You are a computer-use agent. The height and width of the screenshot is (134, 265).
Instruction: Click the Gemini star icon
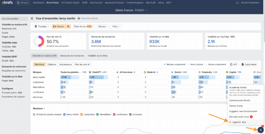[x=172, y=72]
